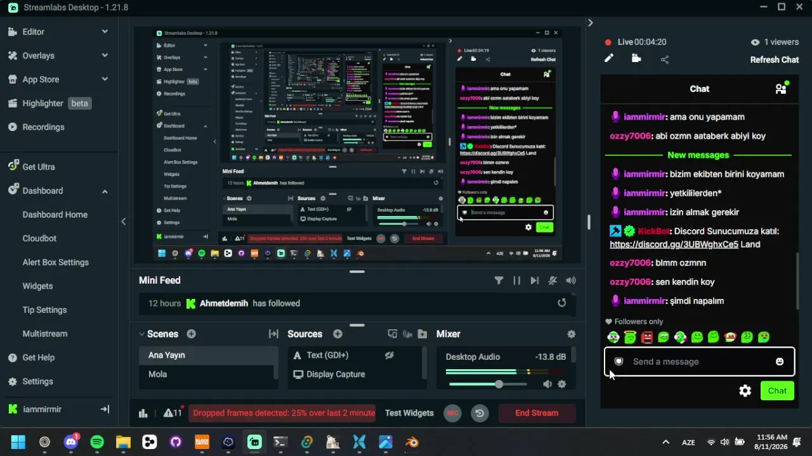Toggle the replay buffer button
Screen dimensions: 812x456
click(x=480, y=413)
